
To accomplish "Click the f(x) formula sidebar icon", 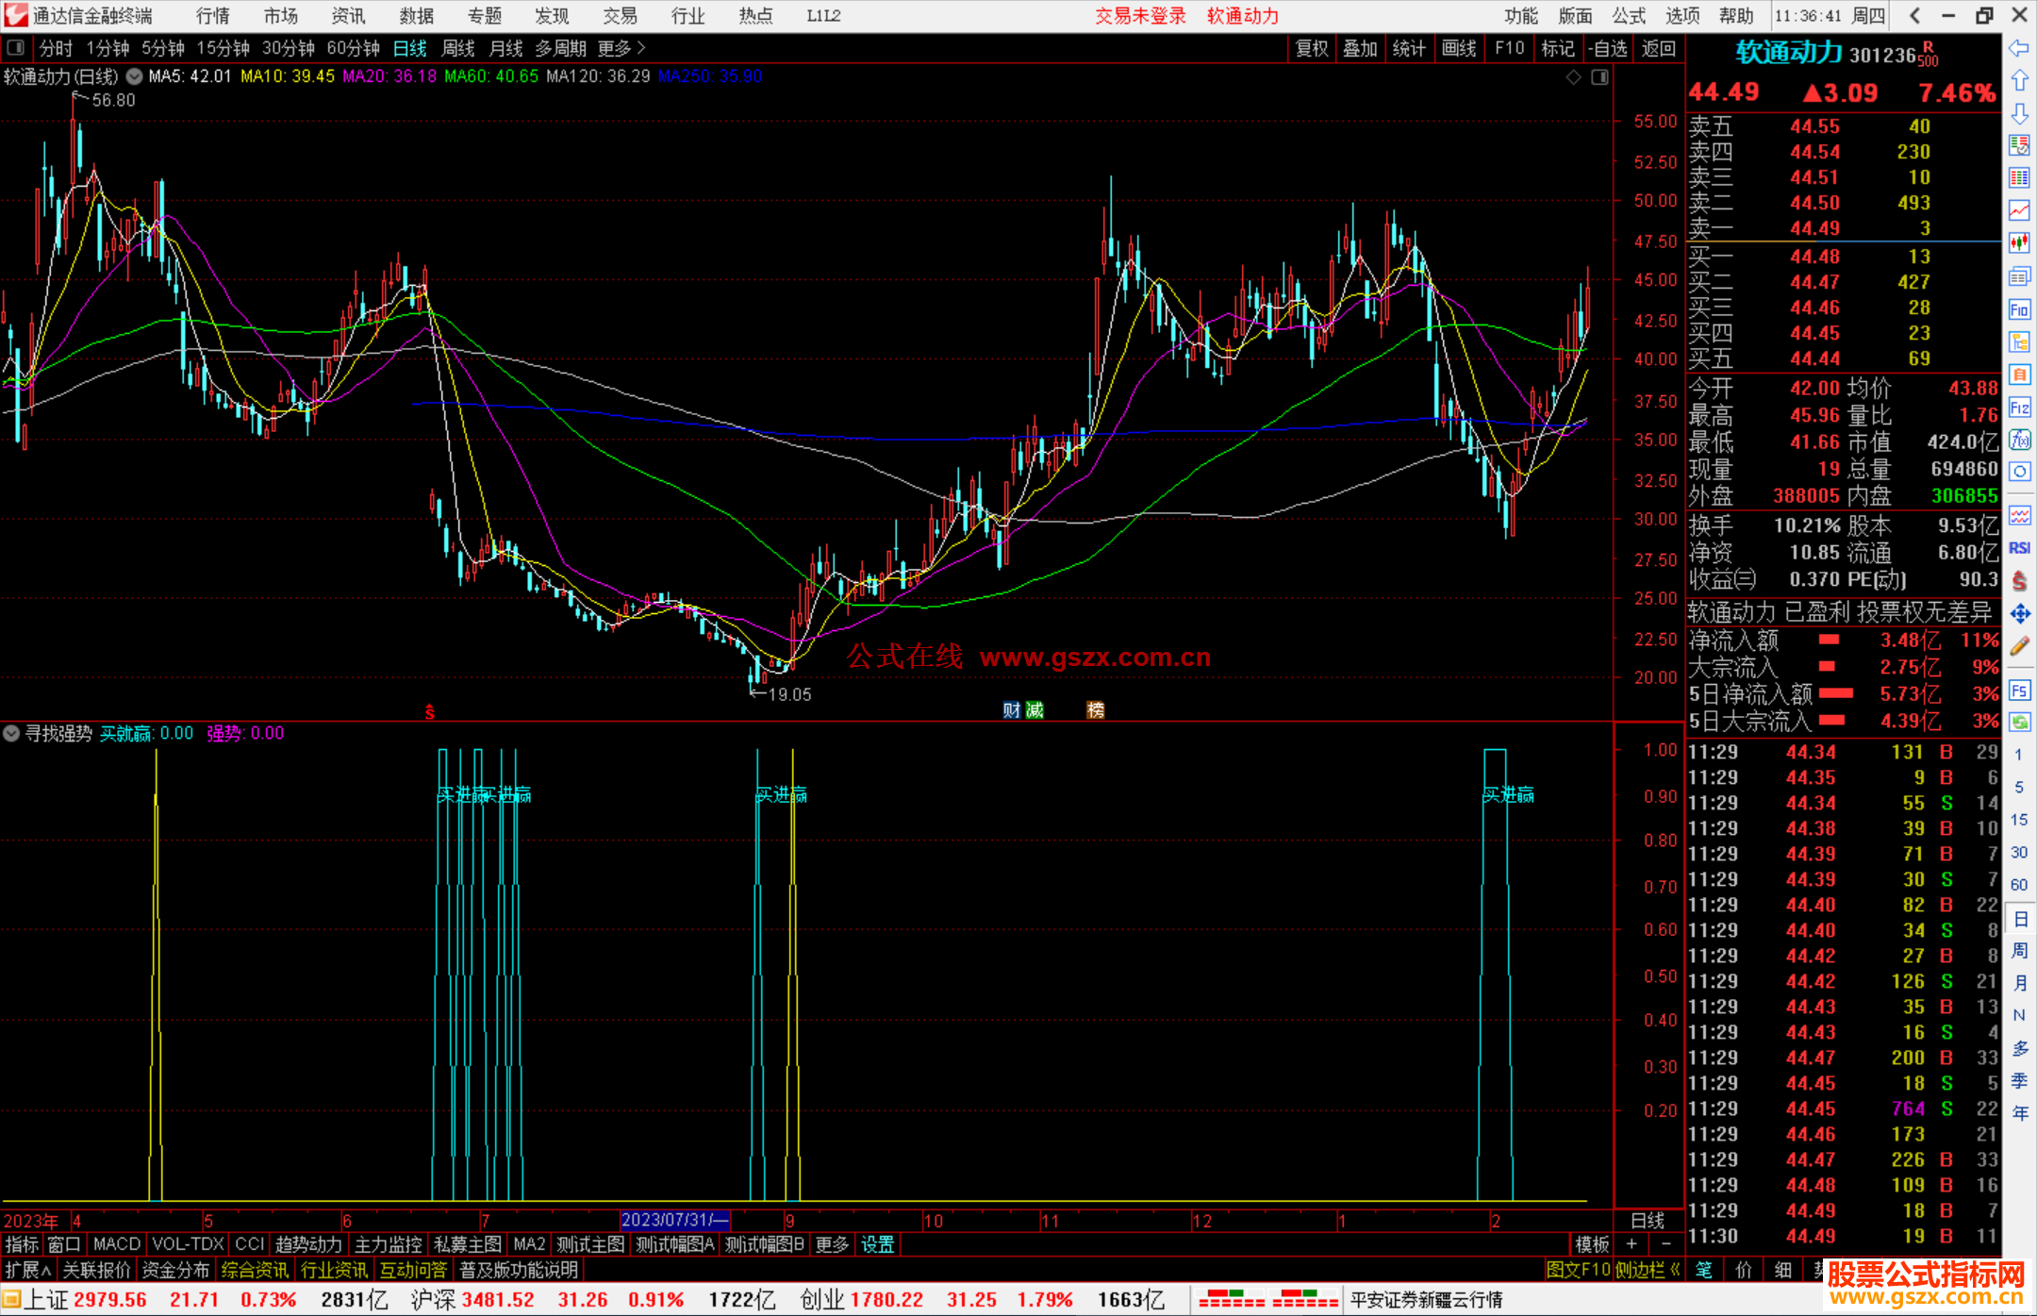I will click(2019, 440).
